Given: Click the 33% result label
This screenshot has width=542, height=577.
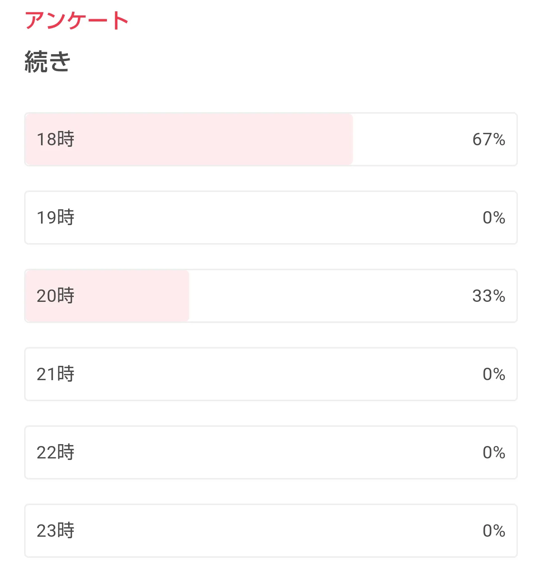Looking at the screenshot, I should tap(489, 296).
